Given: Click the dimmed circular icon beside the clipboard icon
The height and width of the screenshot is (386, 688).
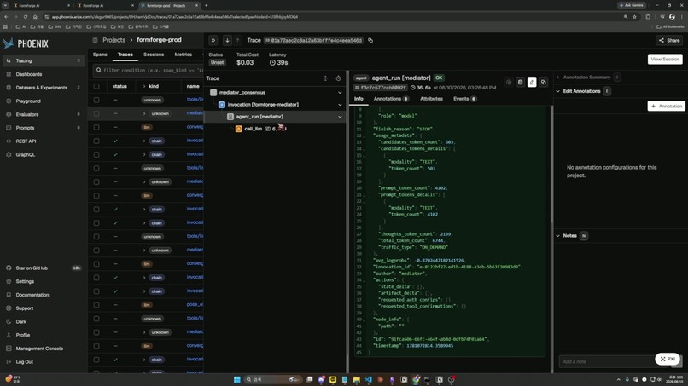Looking at the screenshot, I should pyautogui.click(x=509, y=82).
